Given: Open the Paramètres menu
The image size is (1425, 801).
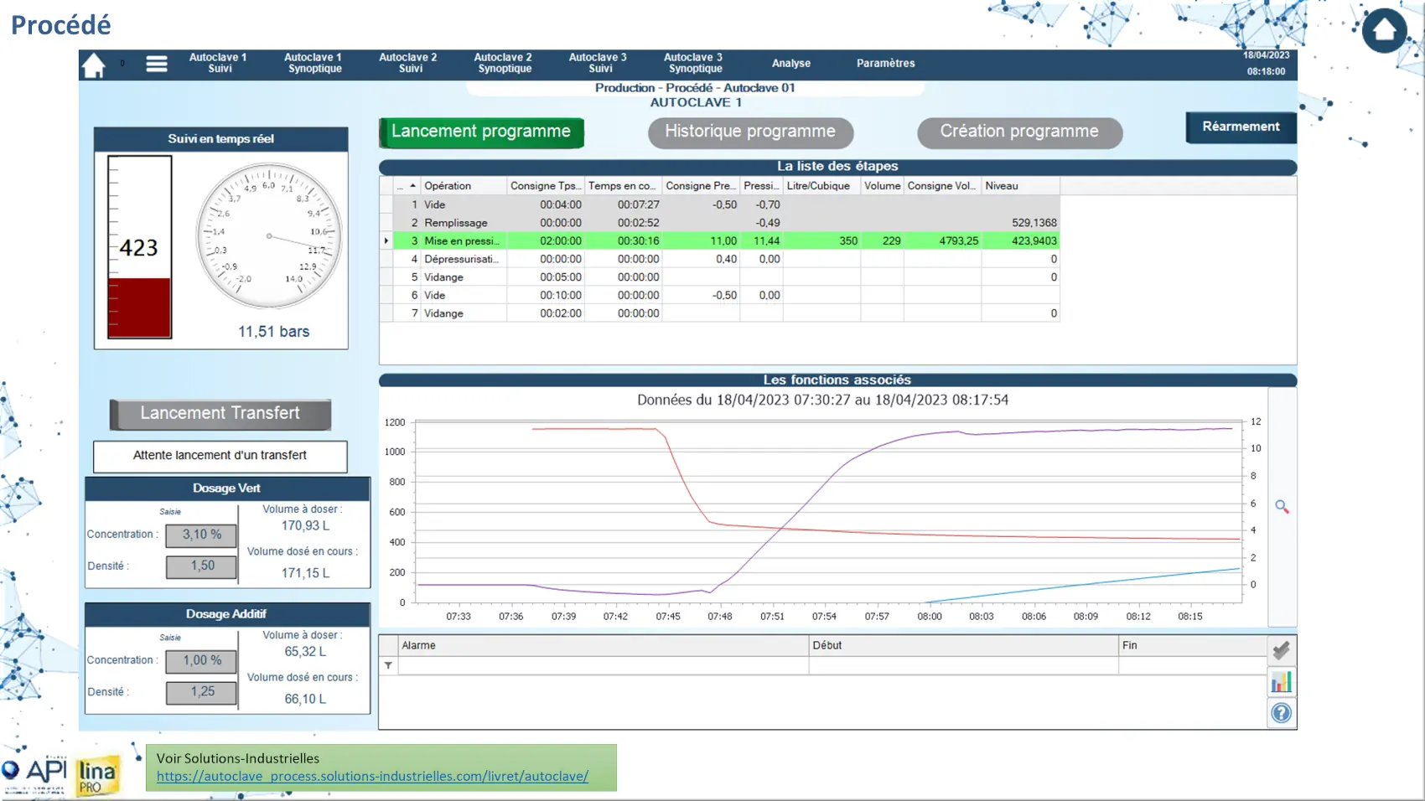Looking at the screenshot, I should click(885, 64).
